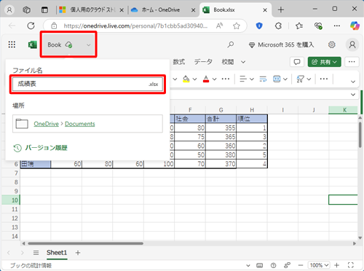The width and height of the screenshot is (364, 271).
Task: Apply the red font color icon
Action: pos(206,79)
